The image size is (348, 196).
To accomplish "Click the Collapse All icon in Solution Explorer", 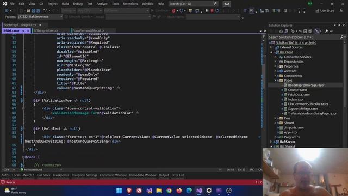I will [x=305, y=32].
